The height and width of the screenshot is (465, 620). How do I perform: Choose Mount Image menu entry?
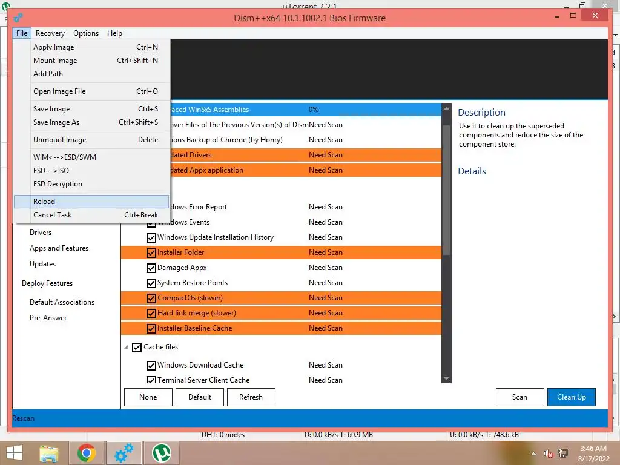(92, 61)
